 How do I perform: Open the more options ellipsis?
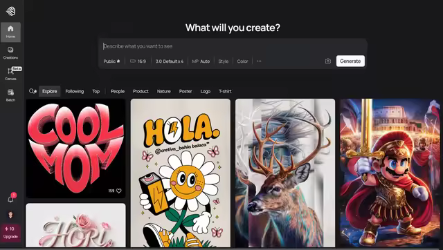coord(259,61)
